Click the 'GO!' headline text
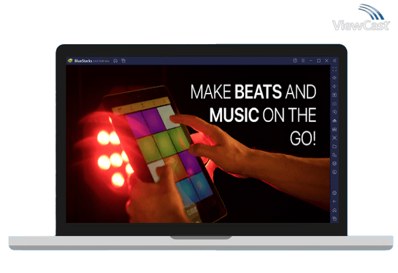 click(x=303, y=138)
